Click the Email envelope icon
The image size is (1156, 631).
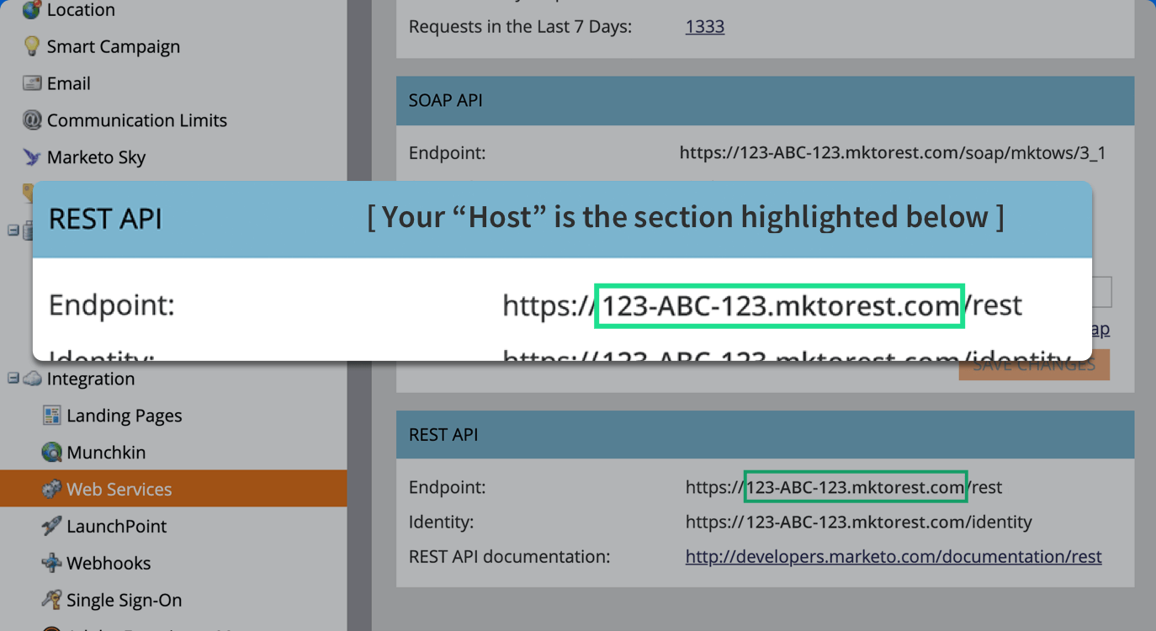(32, 83)
